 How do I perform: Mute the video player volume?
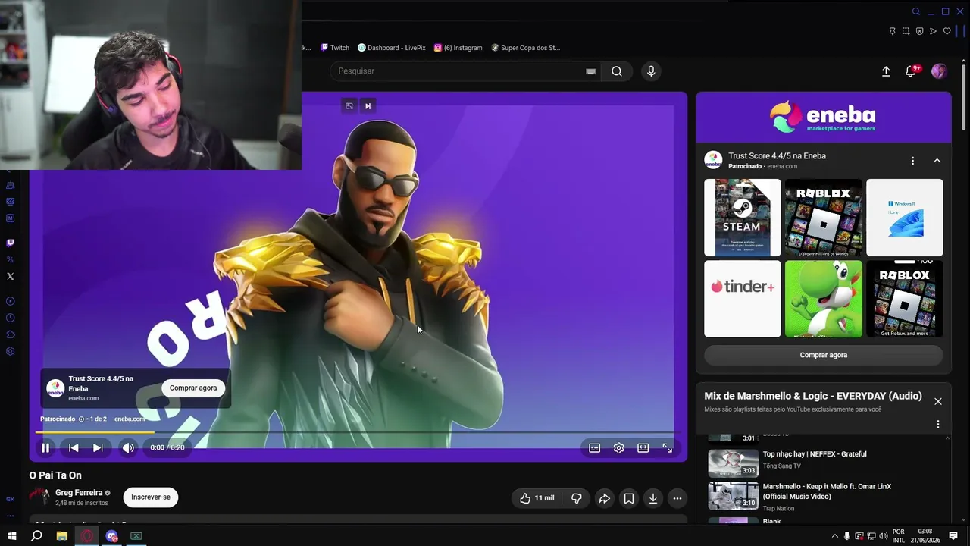128,448
